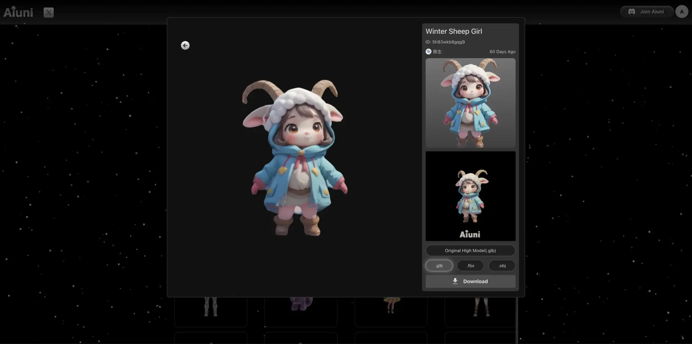Click the author avatar next to 陈生
The width and height of the screenshot is (692, 344).
pyautogui.click(x=429, y=51)
